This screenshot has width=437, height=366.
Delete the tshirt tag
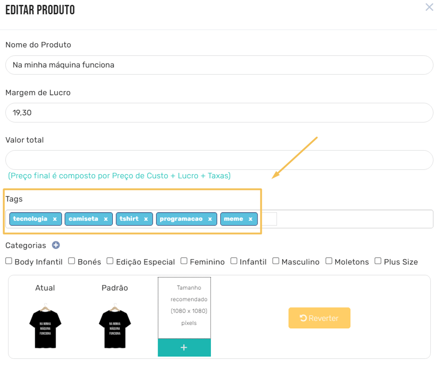[x=146, y=219]
